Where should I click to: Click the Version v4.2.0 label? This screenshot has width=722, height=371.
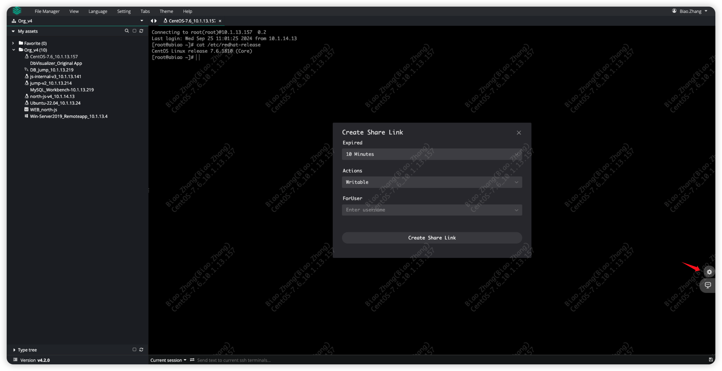(x=35, y=360)
